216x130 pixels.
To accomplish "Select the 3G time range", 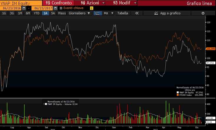I will (12, 13).
